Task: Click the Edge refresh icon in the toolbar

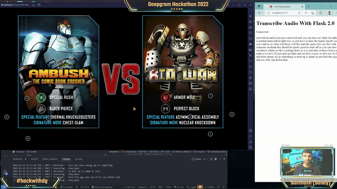Action: pyautogui.click(x=321, y=13)
